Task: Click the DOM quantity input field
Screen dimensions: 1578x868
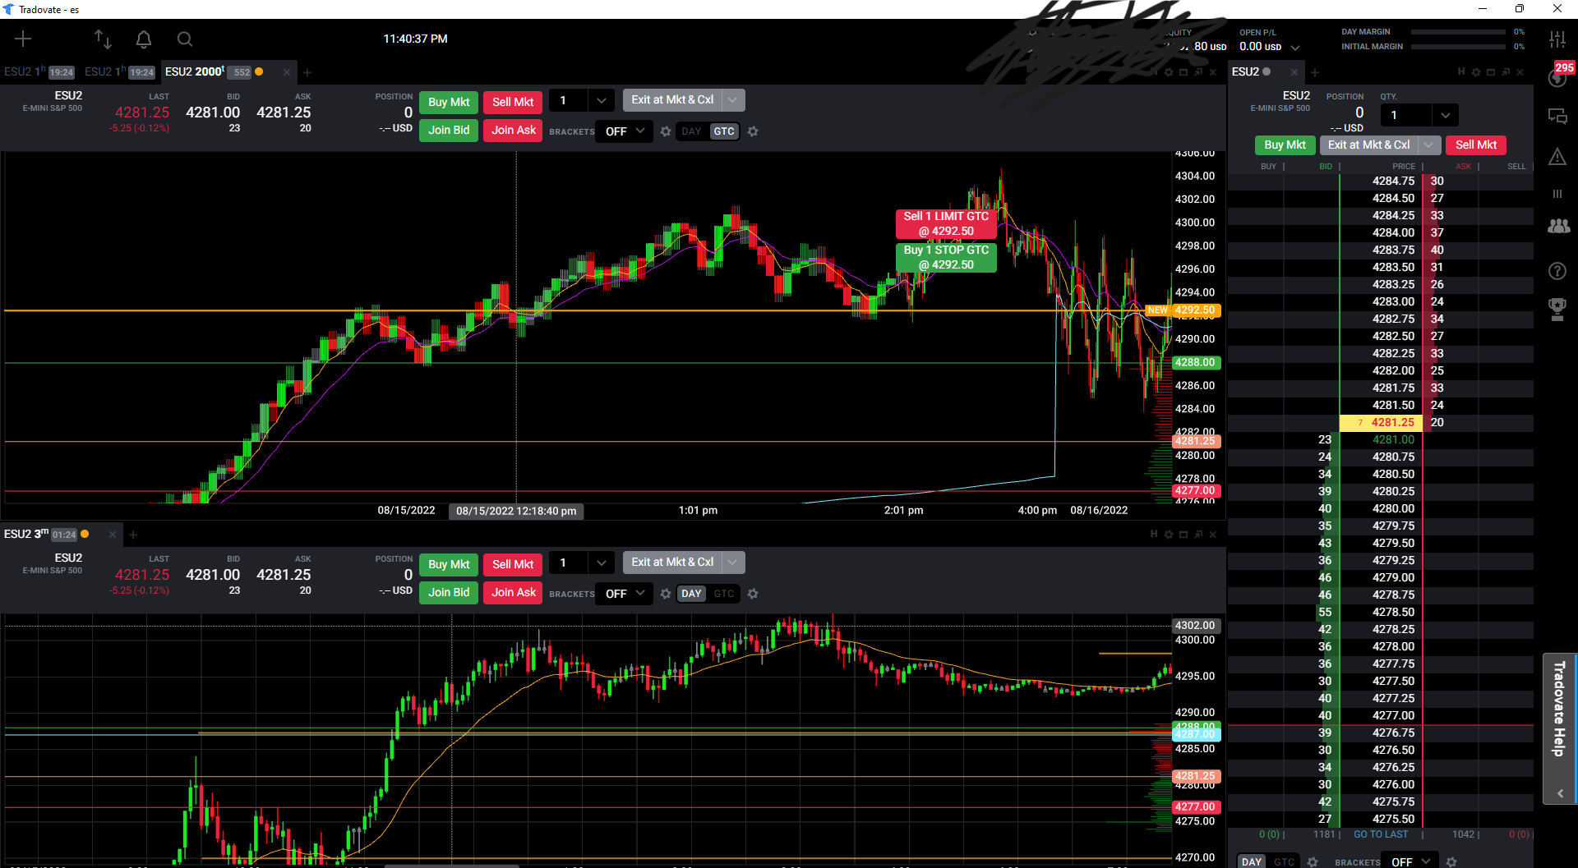Action: [x=1406, y=115]
